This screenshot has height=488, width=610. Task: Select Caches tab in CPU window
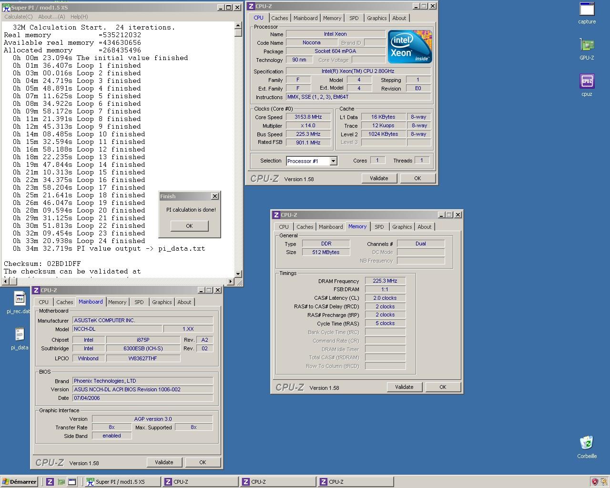click(280, 18)
